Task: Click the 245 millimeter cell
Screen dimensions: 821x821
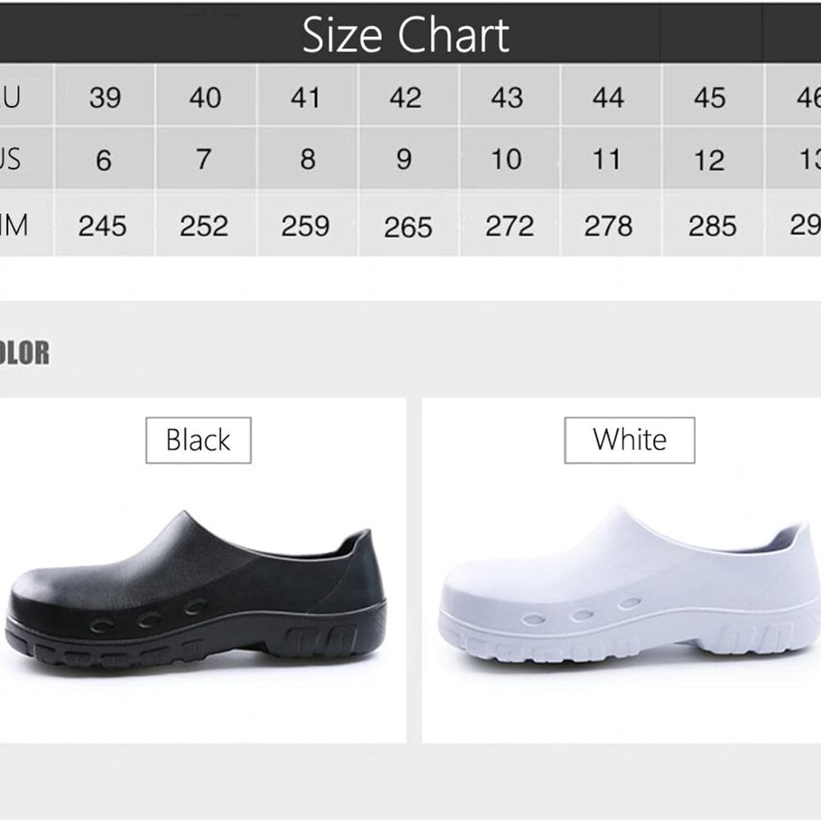Action: click(103, 226)
